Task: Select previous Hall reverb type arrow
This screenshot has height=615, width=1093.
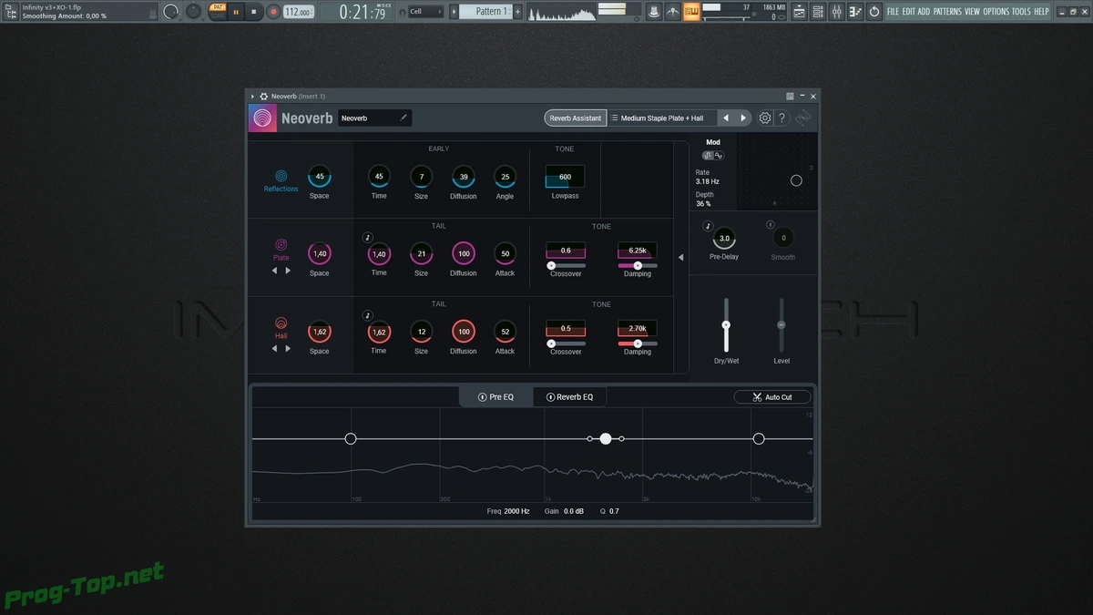Action: point(274,348)
